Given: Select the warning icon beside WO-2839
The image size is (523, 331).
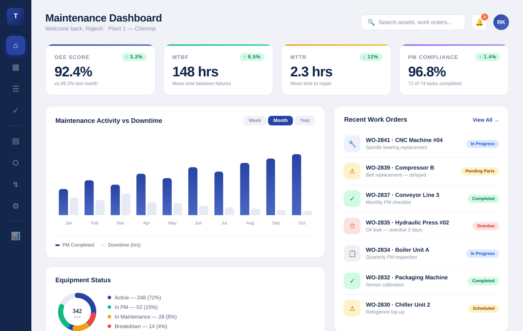Looking at the screenshot, I should pyautogui.click(x=352, y=171).
